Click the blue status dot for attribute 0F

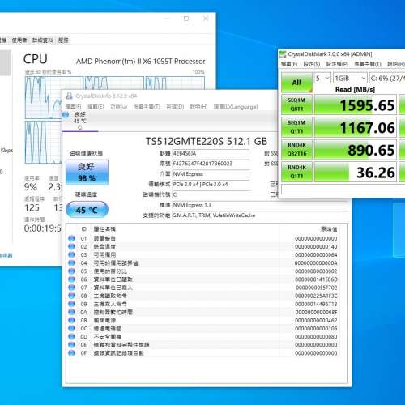[71, 353]
